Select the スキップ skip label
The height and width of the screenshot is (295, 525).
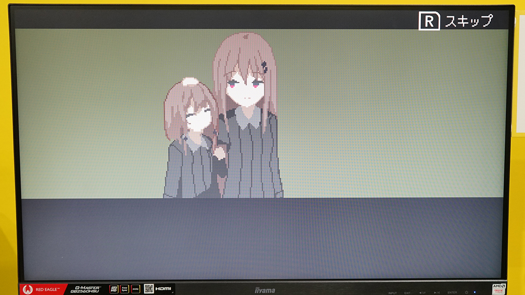tap(468, 21)
